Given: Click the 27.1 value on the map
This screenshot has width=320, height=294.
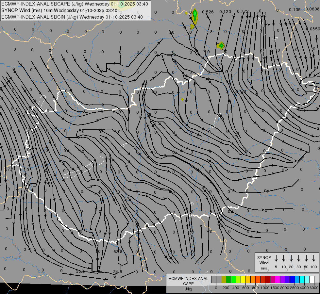Looking at the screenshot, I should 9,169.
